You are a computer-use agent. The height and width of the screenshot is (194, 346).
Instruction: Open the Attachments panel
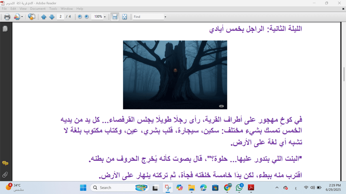(x=5, y=175)
